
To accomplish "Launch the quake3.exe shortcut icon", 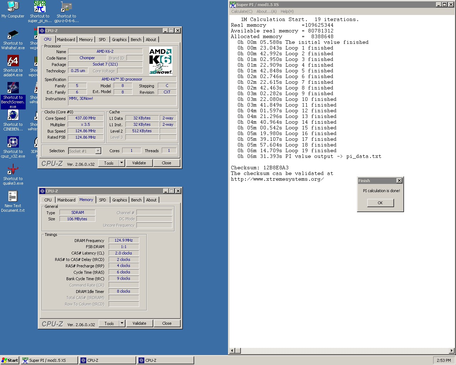I will (x=13, y=169).
